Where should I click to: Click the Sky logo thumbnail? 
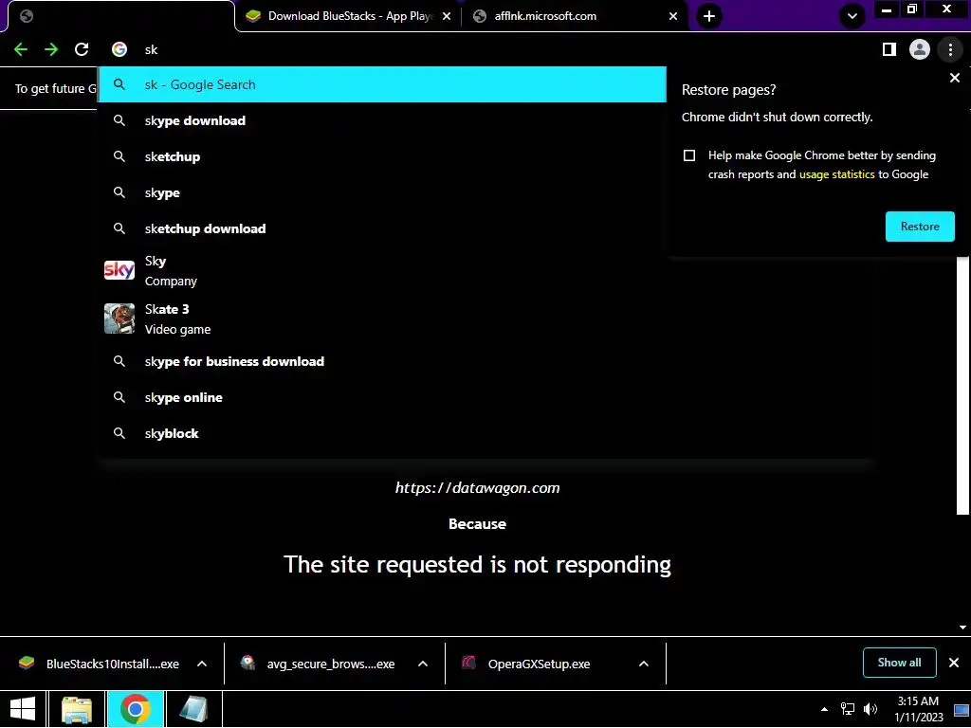[119, 270]
